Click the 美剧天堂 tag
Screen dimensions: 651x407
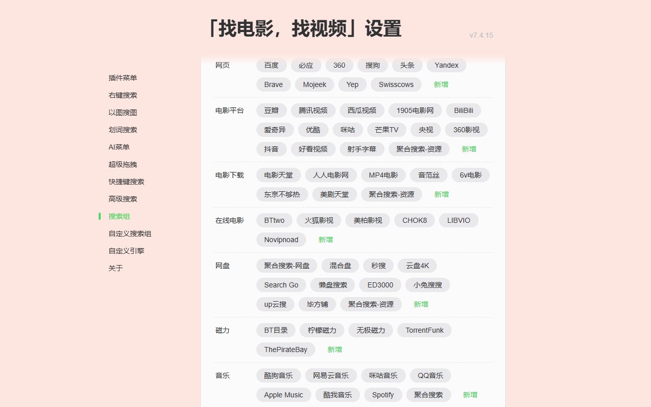[335, 194]
